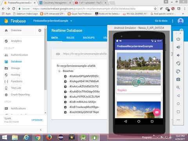The image size is (188, 141).
Task: Click the browser back arrow
Action: click(4, 9)
